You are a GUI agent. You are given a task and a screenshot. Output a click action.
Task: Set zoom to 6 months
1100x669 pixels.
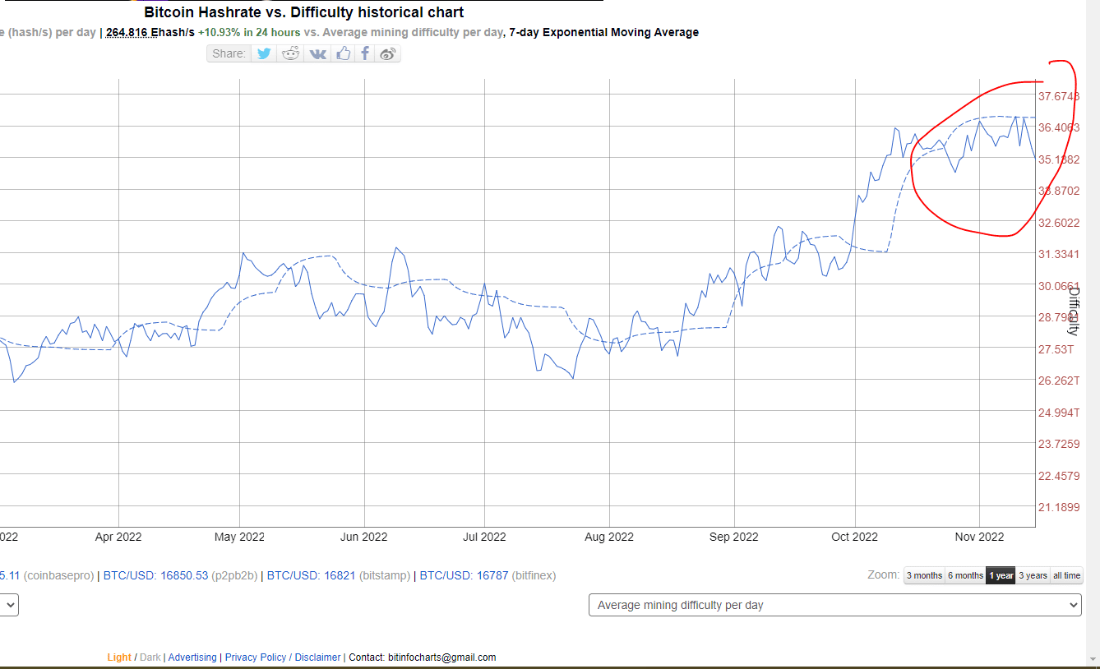pyautogui.click(x=965, y=575)
